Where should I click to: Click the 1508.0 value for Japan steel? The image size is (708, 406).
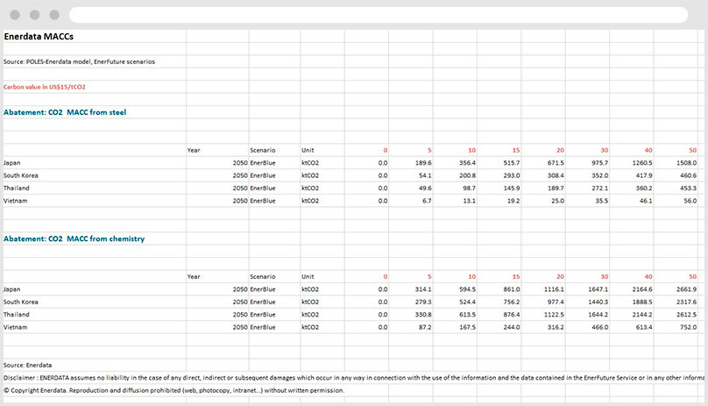pos(686,162)
